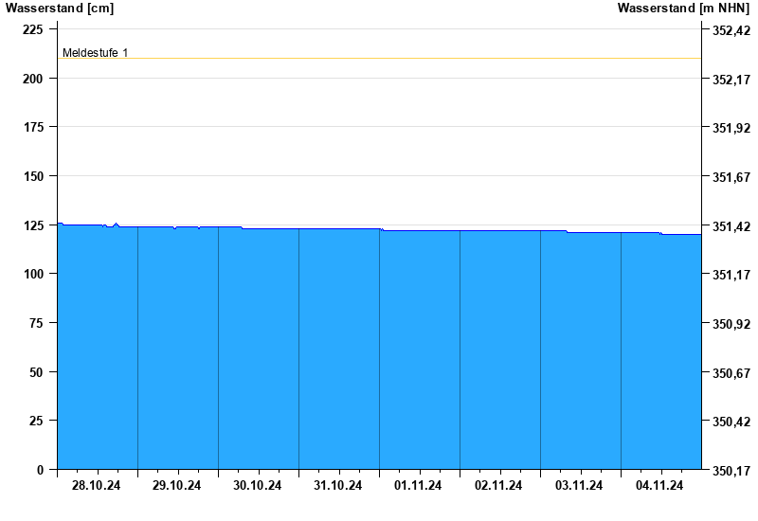The image size is (758, 521).
Task: Click the 0 tick on the left axis
Action: [40, 470]
